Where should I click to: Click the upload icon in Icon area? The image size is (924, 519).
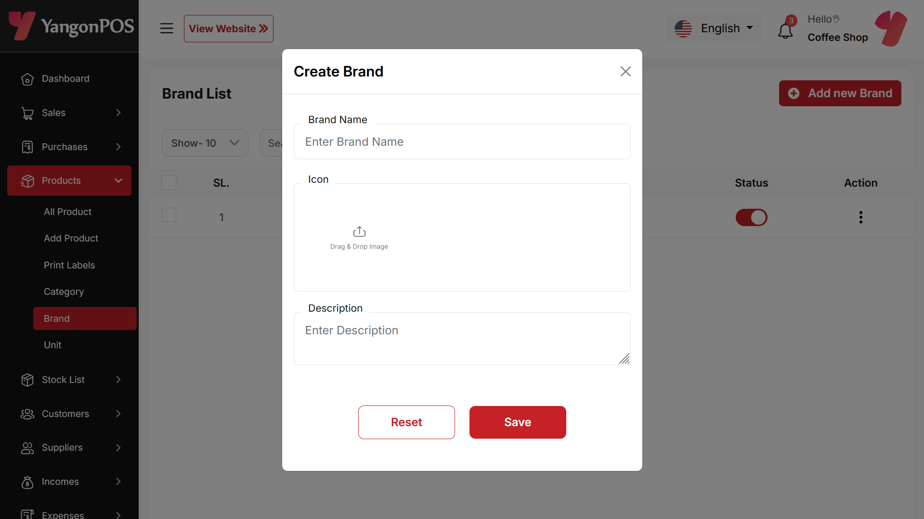pos(359,232)
